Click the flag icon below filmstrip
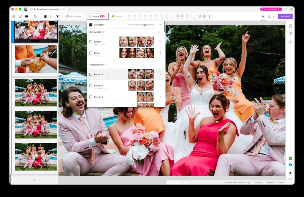This screenshot has height=197, width=304. pos(35,180)
